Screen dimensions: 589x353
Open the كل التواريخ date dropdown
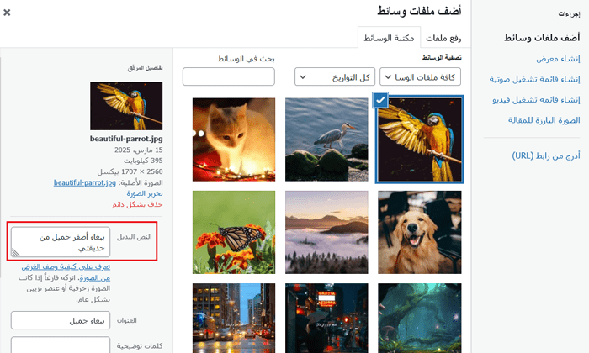335,76
